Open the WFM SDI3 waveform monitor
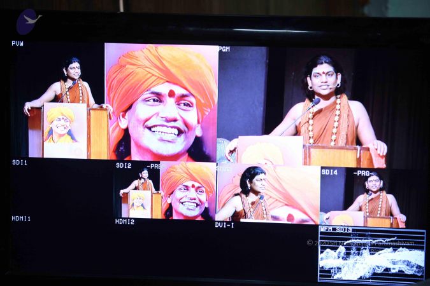 click(371, 257)
